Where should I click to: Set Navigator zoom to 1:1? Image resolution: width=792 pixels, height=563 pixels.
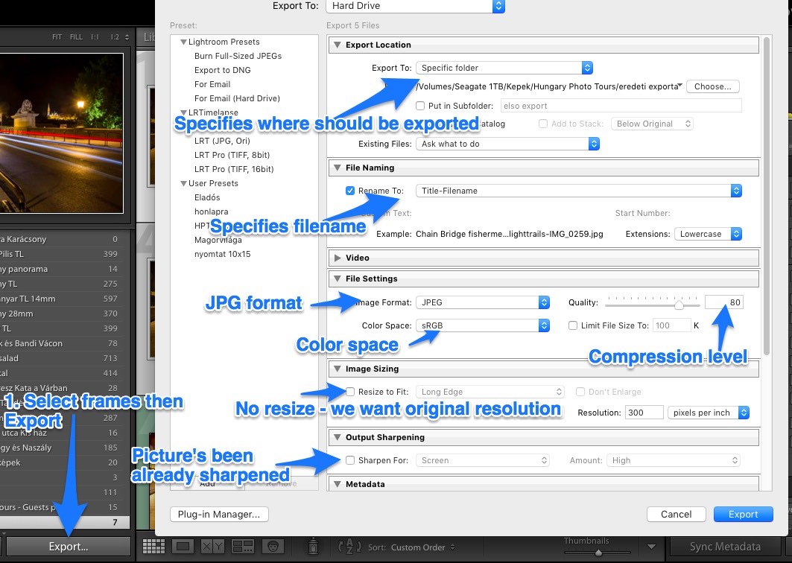click(x=95, y=36)
